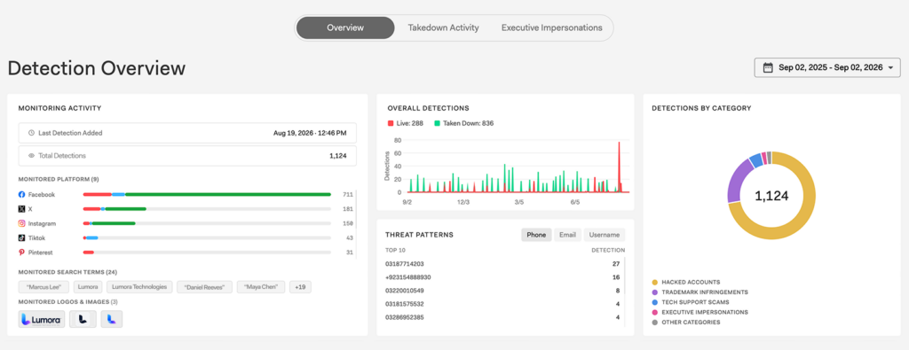Switch threat patterns to Username
The image size is (909, 350).
pyautogui.click(x=604, y=235)
